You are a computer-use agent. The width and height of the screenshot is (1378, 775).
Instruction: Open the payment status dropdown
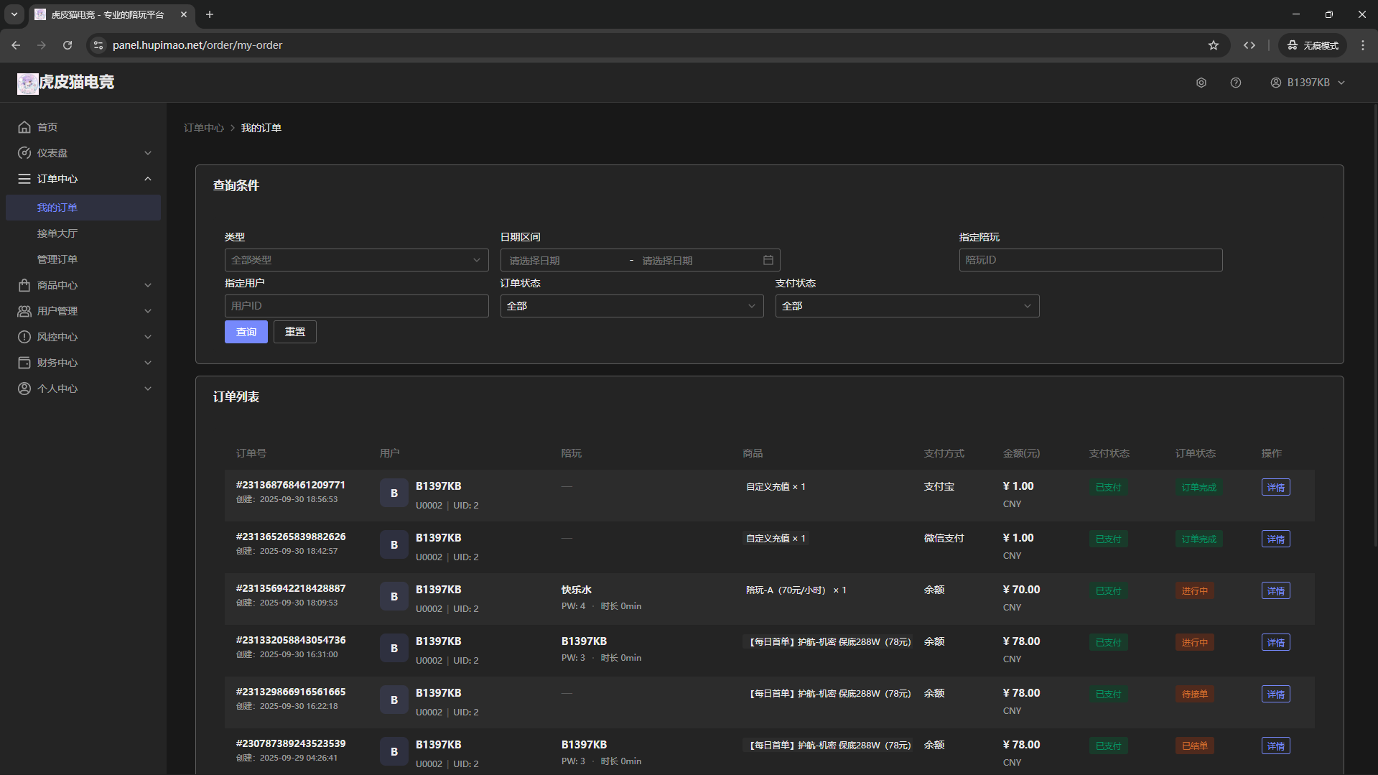[906, 306]
